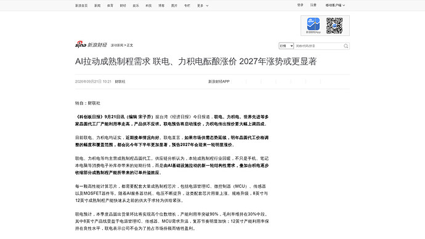
Task: Open the 专栏 nav link
Action: [187, 6]
